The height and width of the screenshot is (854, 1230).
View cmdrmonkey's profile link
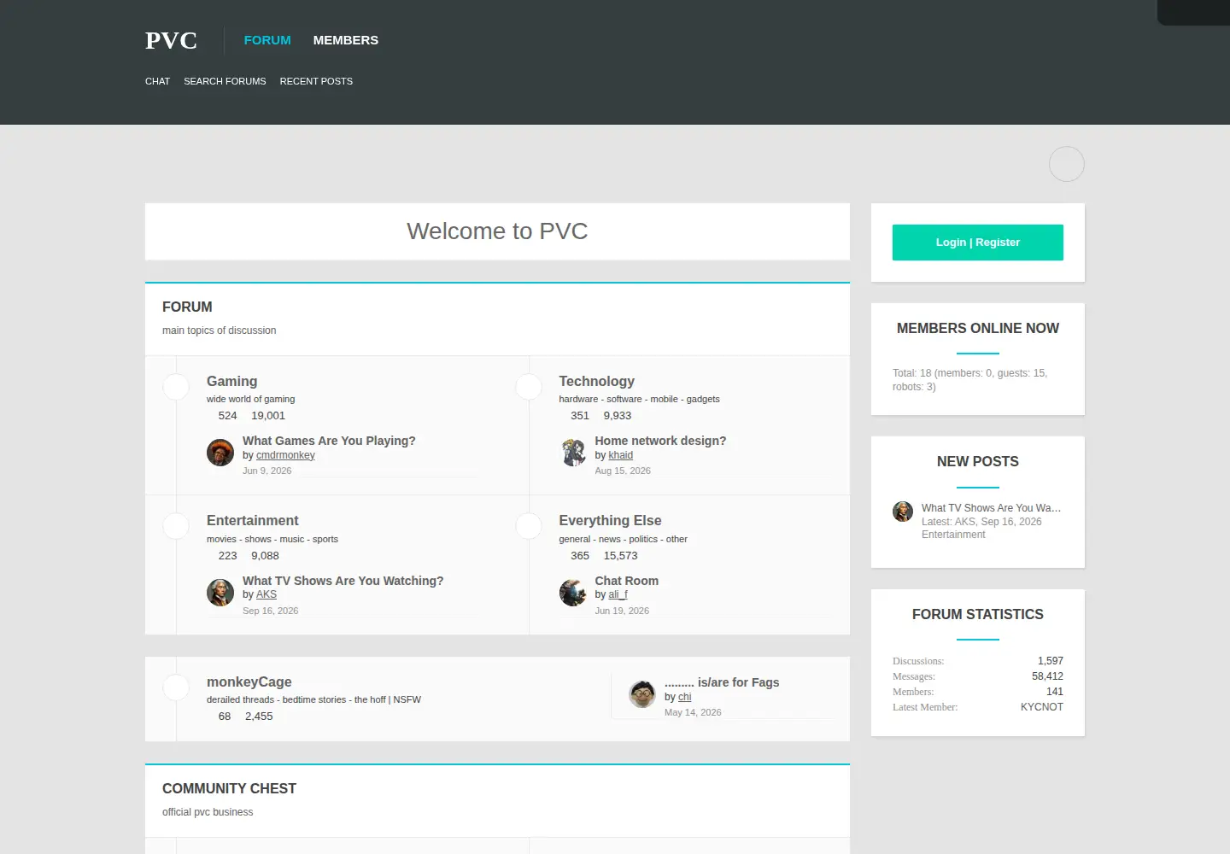[285, 455]
